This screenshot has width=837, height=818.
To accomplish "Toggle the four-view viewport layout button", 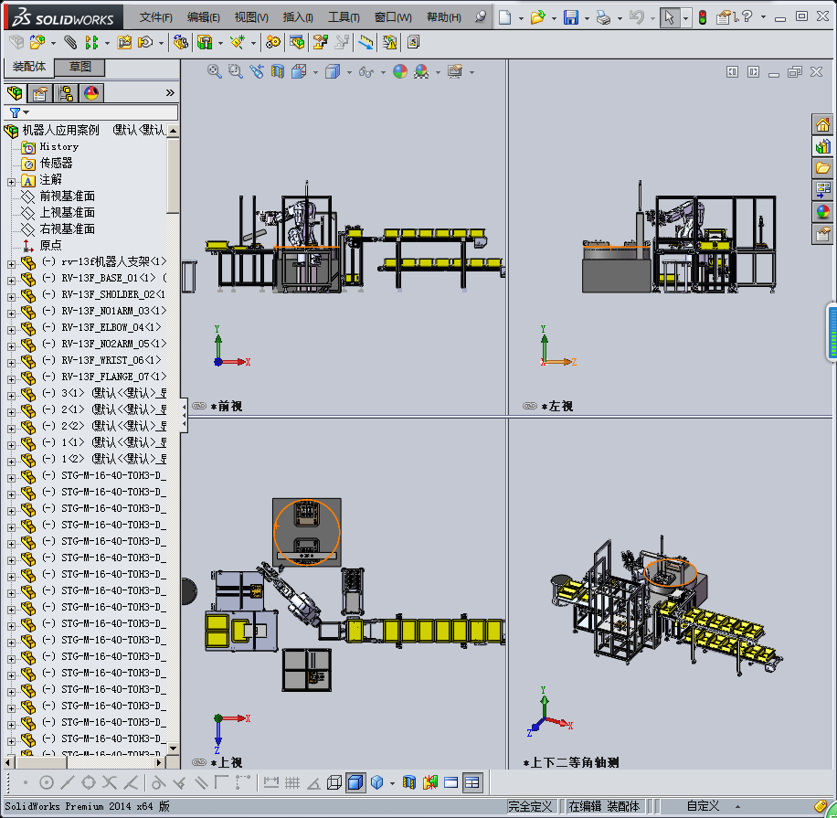I will (472, 782).
